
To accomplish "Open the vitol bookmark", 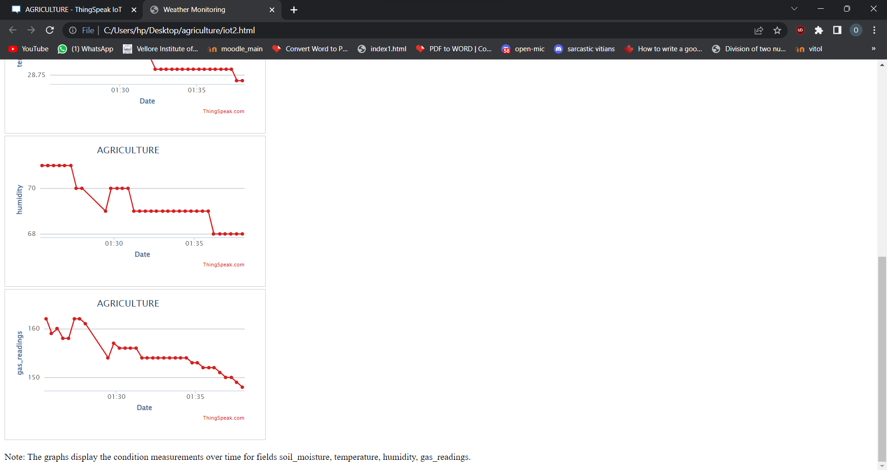I will click(x=809, y=49).
